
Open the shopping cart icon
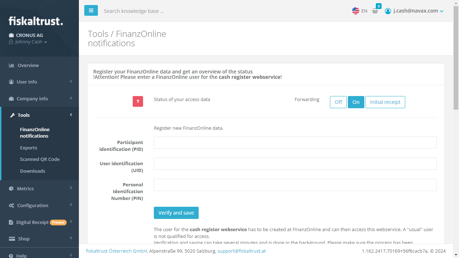point(375,11)
